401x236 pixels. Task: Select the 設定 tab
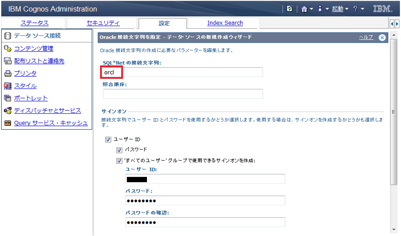[x=164, y=23]
